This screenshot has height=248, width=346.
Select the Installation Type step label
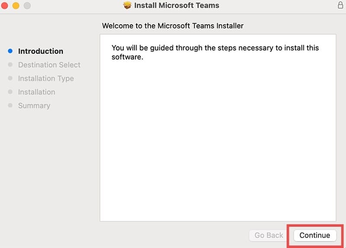46,78
